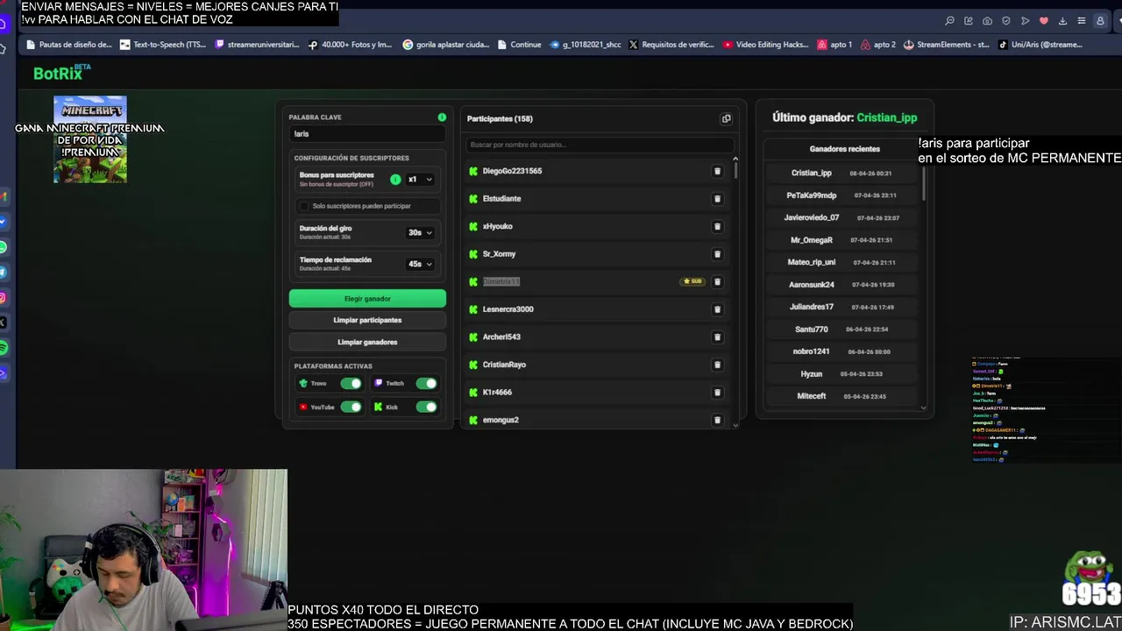Click the SUB badge on Dimetrix11
The width and height of the screenshot is (1122, 631).
click(692, 281)
